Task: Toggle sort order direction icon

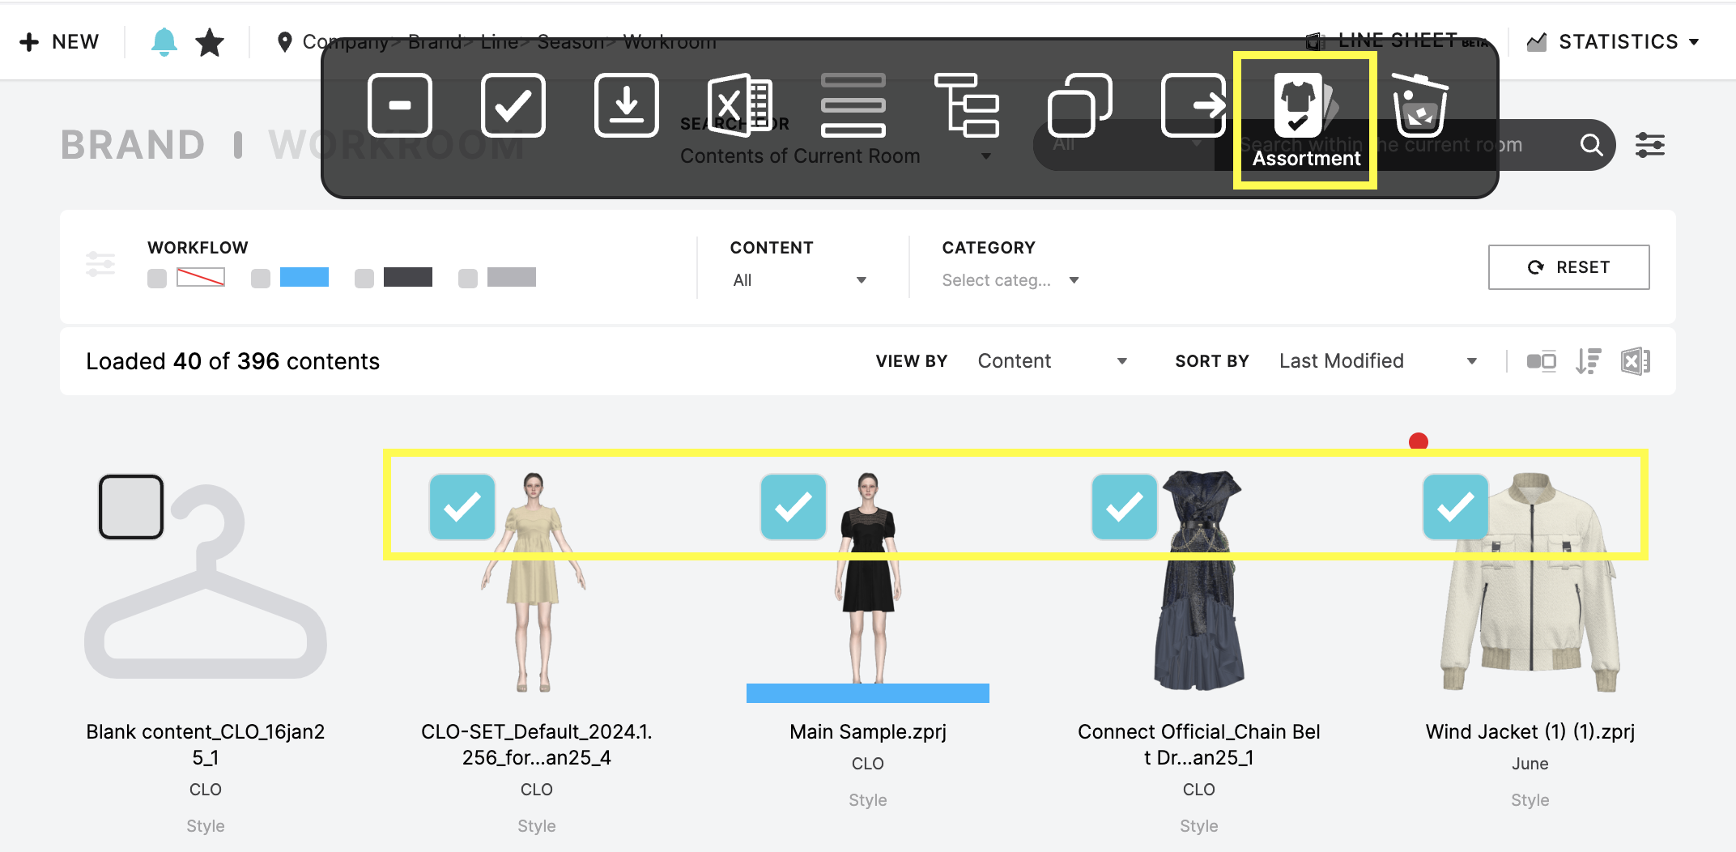Action: 1588,361
